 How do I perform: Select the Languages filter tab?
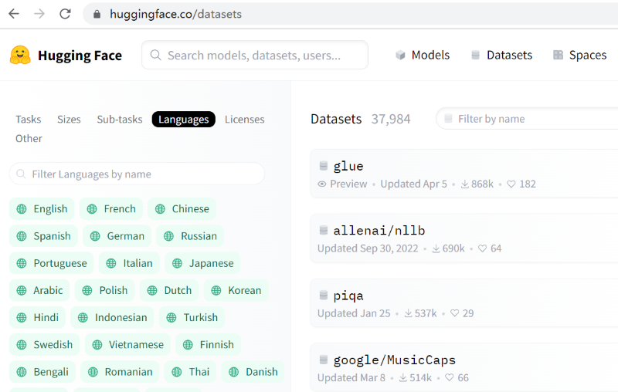[183, 120]
